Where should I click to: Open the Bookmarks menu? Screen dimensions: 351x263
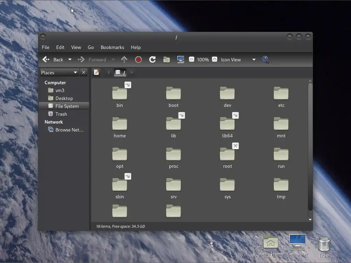point(112,47)
